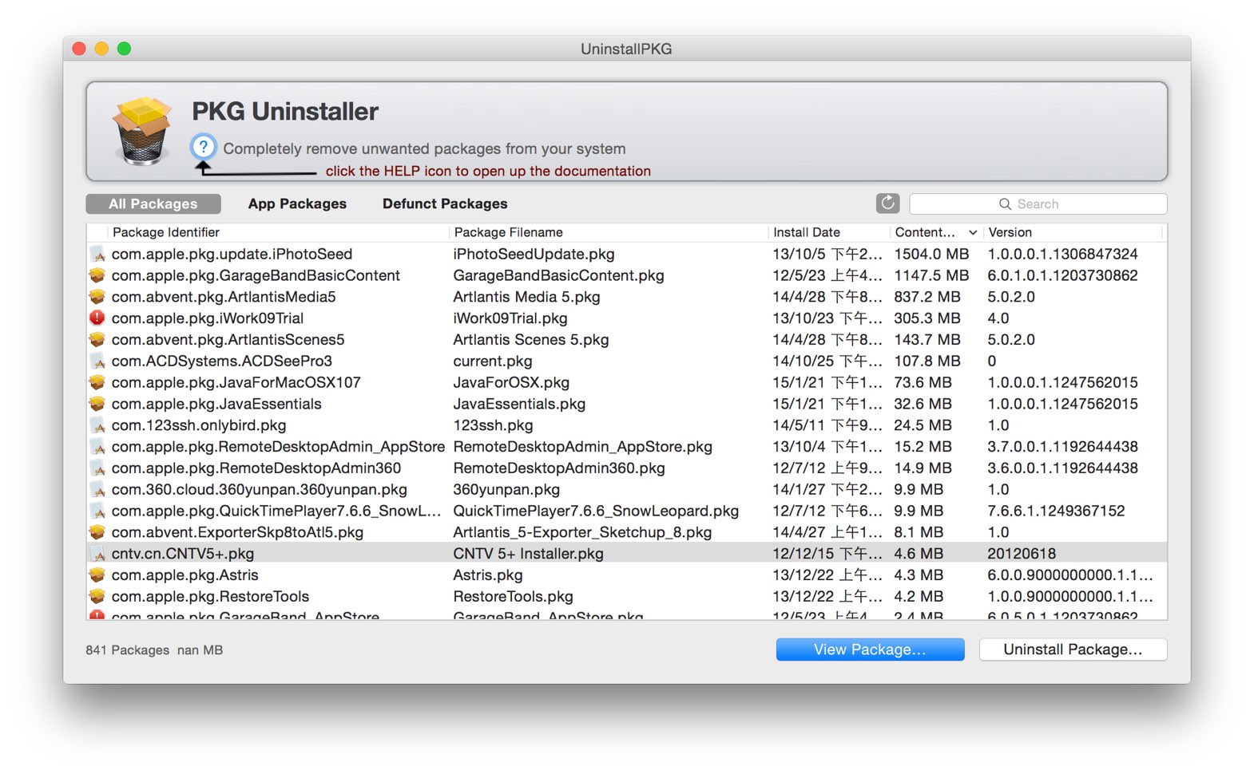Select CNTV 5+ Installer.pkg filename
Viewport: 1254px width, 774px height.
click(x=528, y=554)
